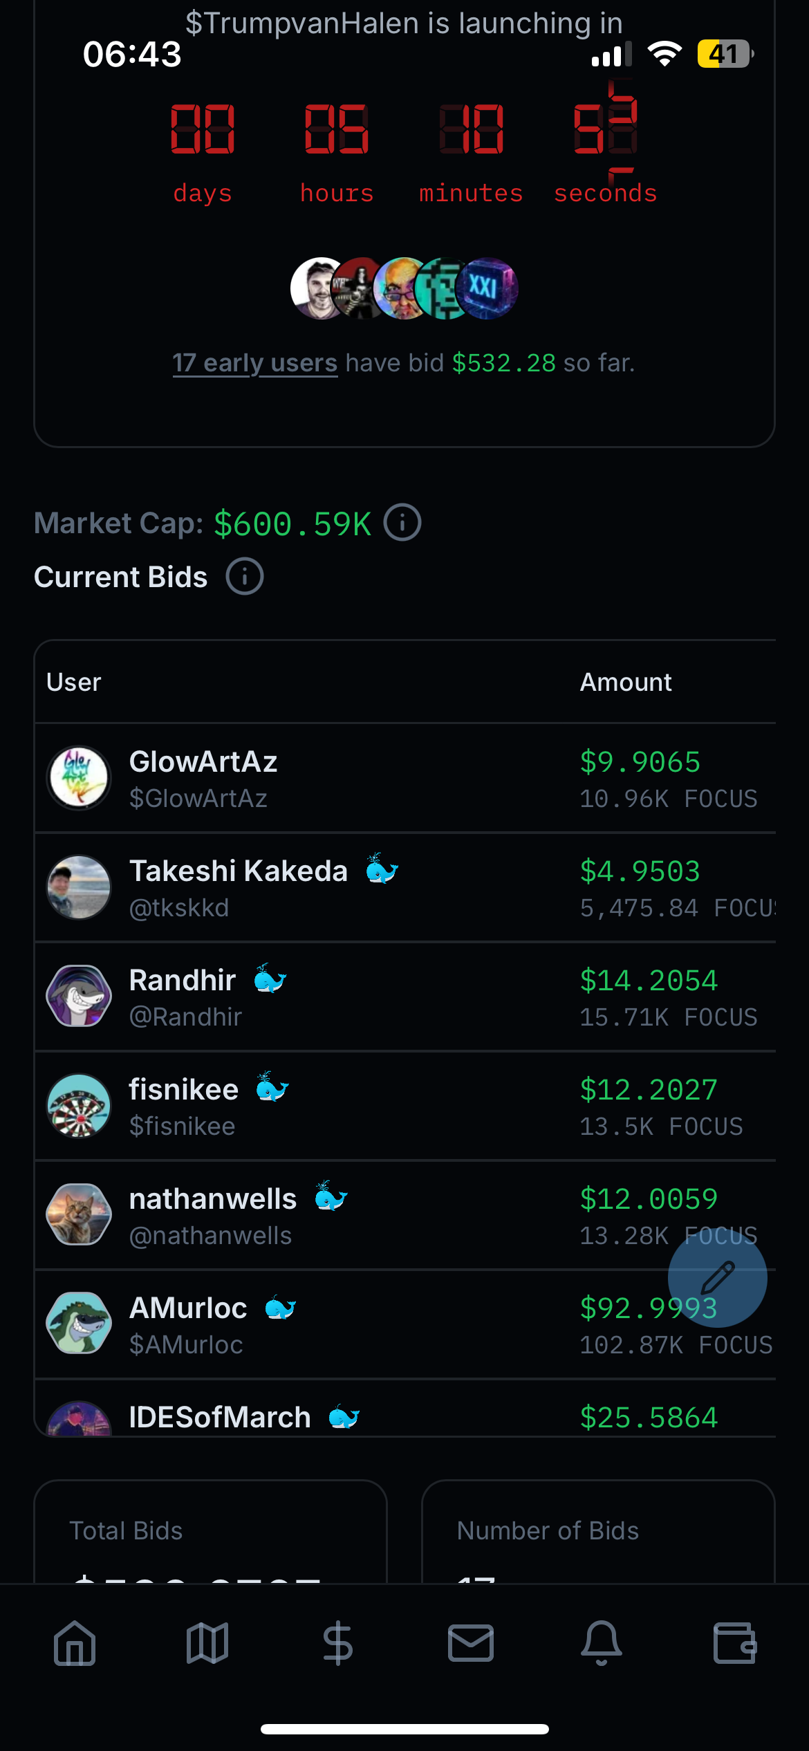Select the dollar sign tab icon

pyautogui.click(x=338, y=1643)
